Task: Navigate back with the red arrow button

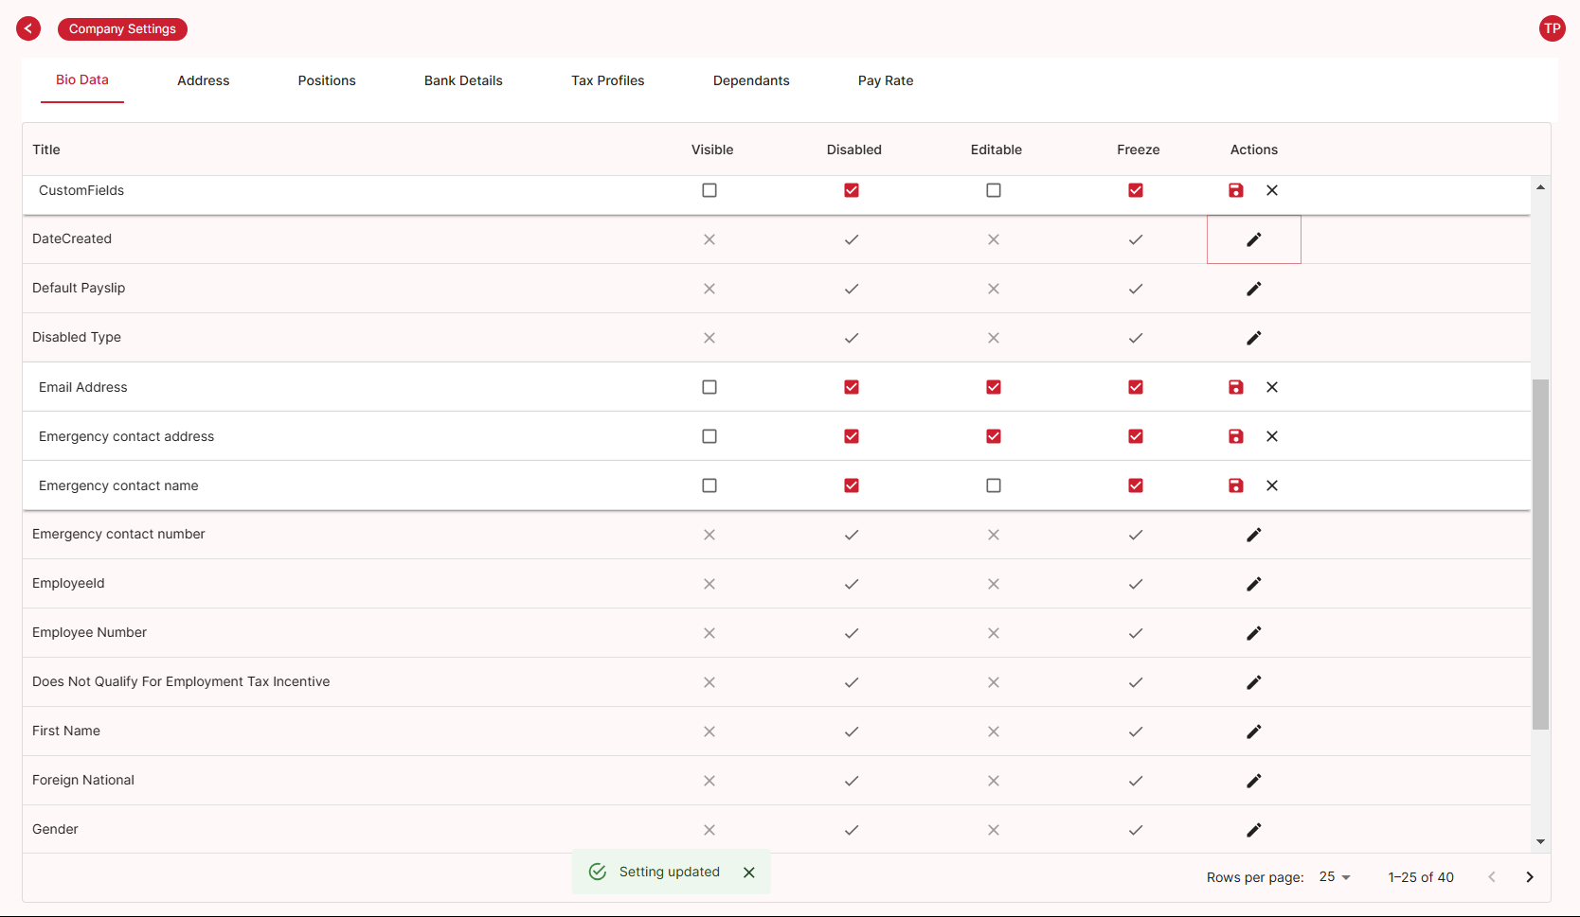Action: click(28, 28)
